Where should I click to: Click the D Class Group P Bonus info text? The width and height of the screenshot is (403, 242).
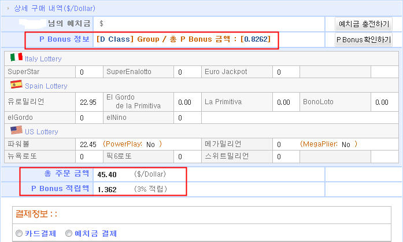(x=183, y=39)
